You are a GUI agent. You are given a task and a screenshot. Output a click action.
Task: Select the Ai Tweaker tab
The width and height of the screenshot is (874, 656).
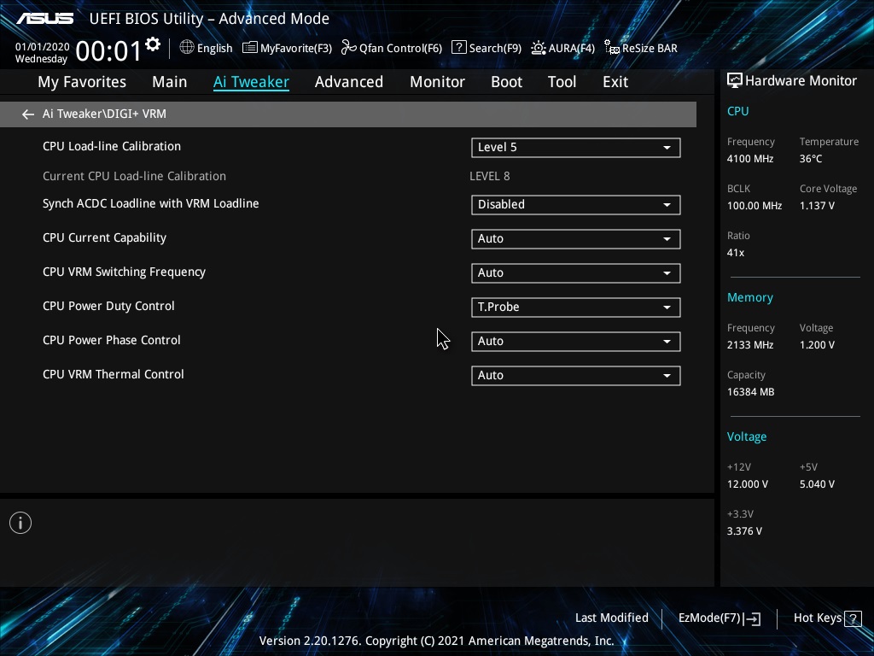click(x=251, y=81)
